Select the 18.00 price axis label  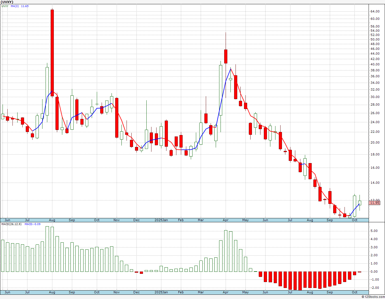click(x=375, y=154)
